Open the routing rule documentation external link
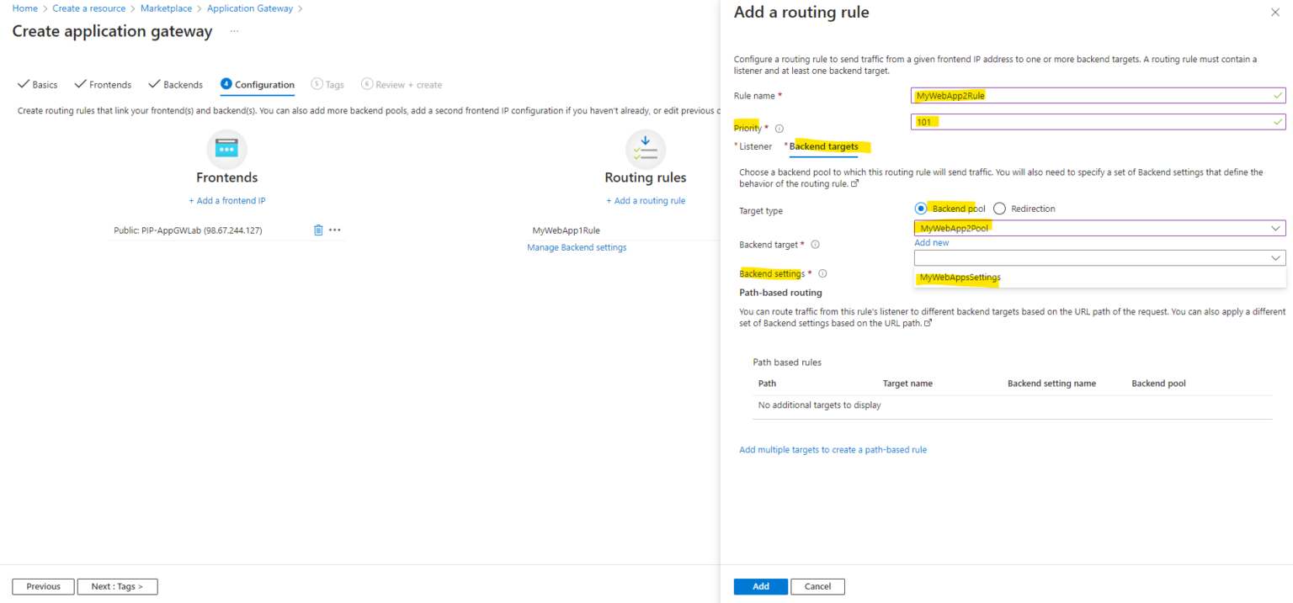1293x603 pixels. click(x=856, y=183)
